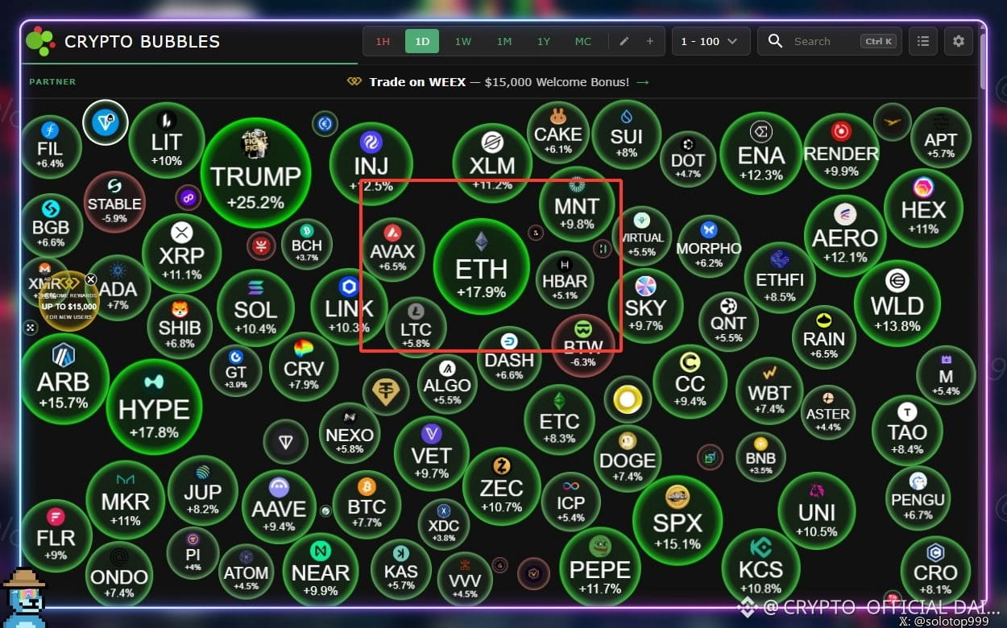
Task: Open the SUI bubble
Action: click(627, 134)
